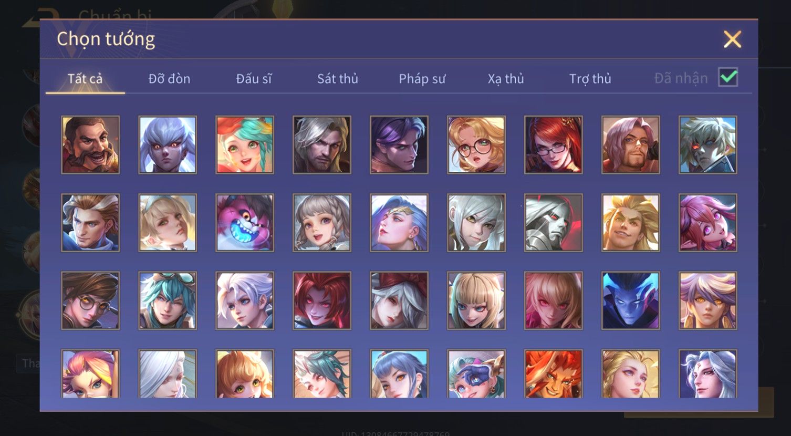Open the Đấu sĩ tab
This screenshot has height=436, width=791.
tap(254, 79)
